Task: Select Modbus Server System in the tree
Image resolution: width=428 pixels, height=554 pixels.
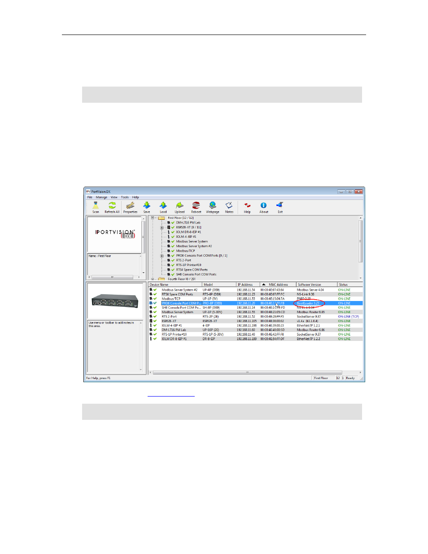Action: point(192,241)
